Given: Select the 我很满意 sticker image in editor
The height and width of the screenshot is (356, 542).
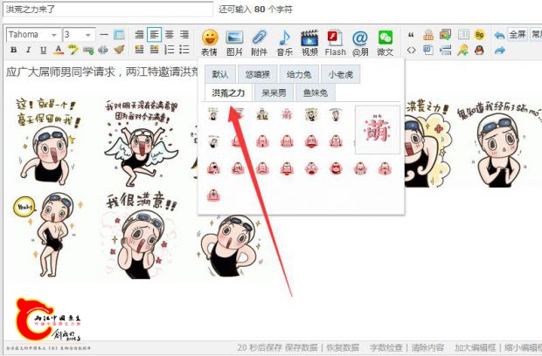Looking at the screenshot, I should click(x=141, y=235).
